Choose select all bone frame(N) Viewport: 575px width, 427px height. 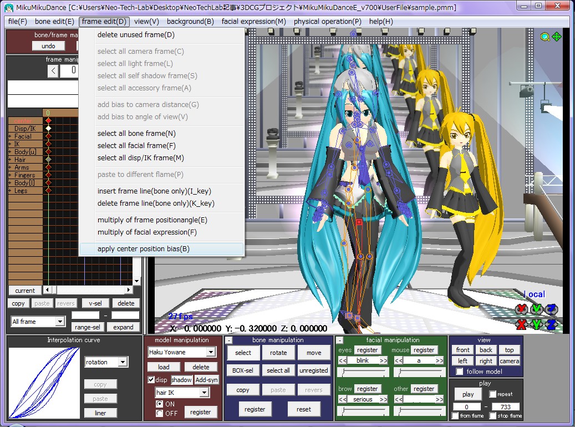pos(161,134)
